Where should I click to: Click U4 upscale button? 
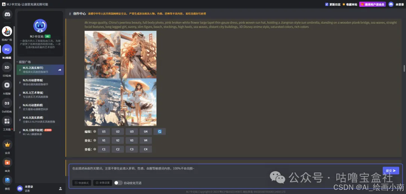(x=146, y=131)
